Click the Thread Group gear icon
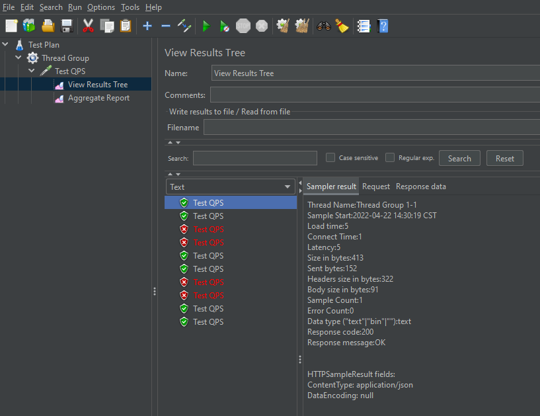Image resolution: width=540 pixels, height=416 pixels. 32,58
